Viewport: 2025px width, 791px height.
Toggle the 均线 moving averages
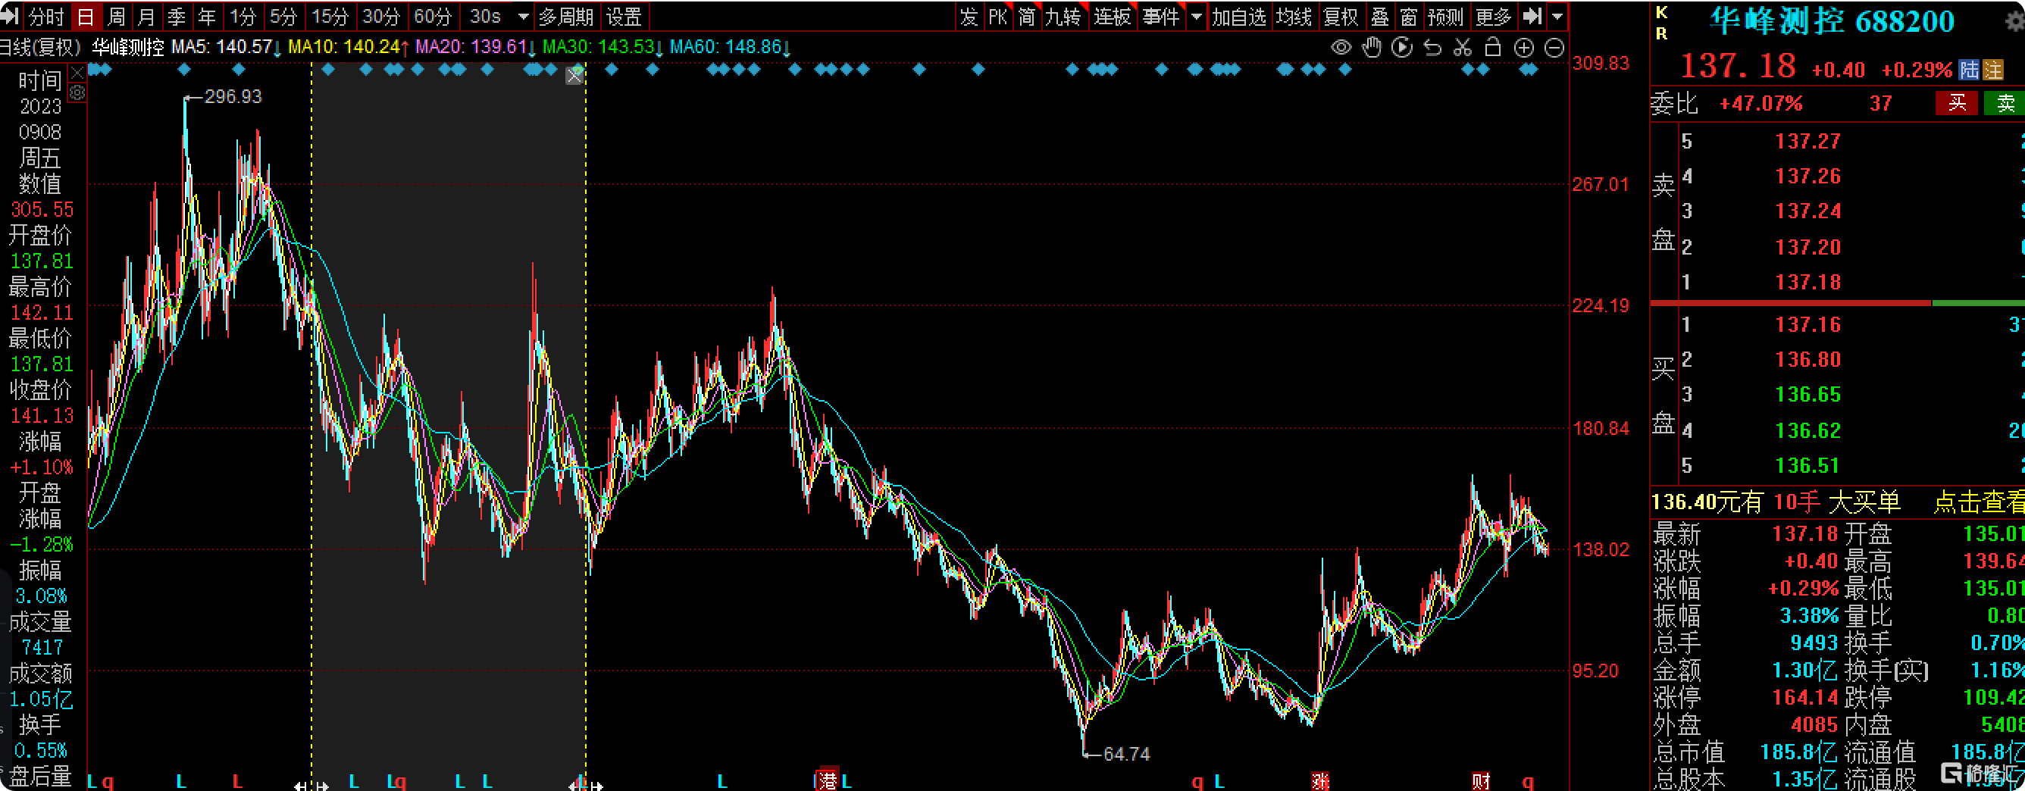tap(1294, 17)
